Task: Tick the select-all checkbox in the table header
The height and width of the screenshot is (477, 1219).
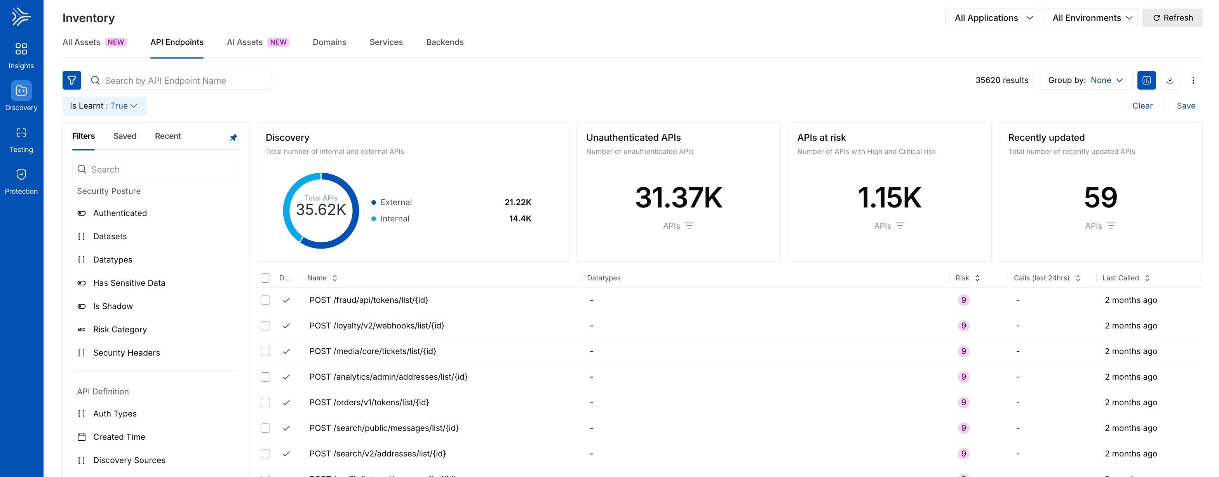Action: tap(265, 278)
